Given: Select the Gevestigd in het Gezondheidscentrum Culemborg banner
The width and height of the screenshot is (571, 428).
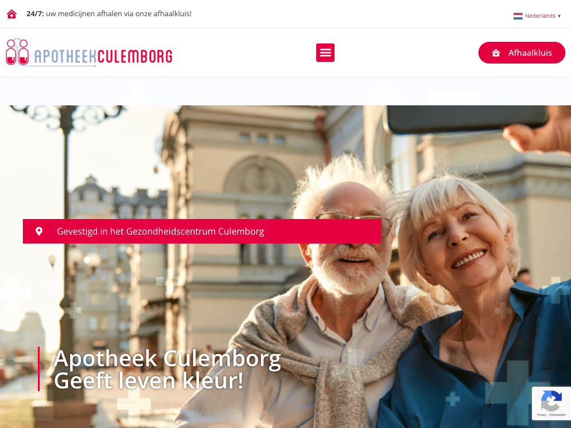Looking at the screenshot, I should [x=202, y=231].
